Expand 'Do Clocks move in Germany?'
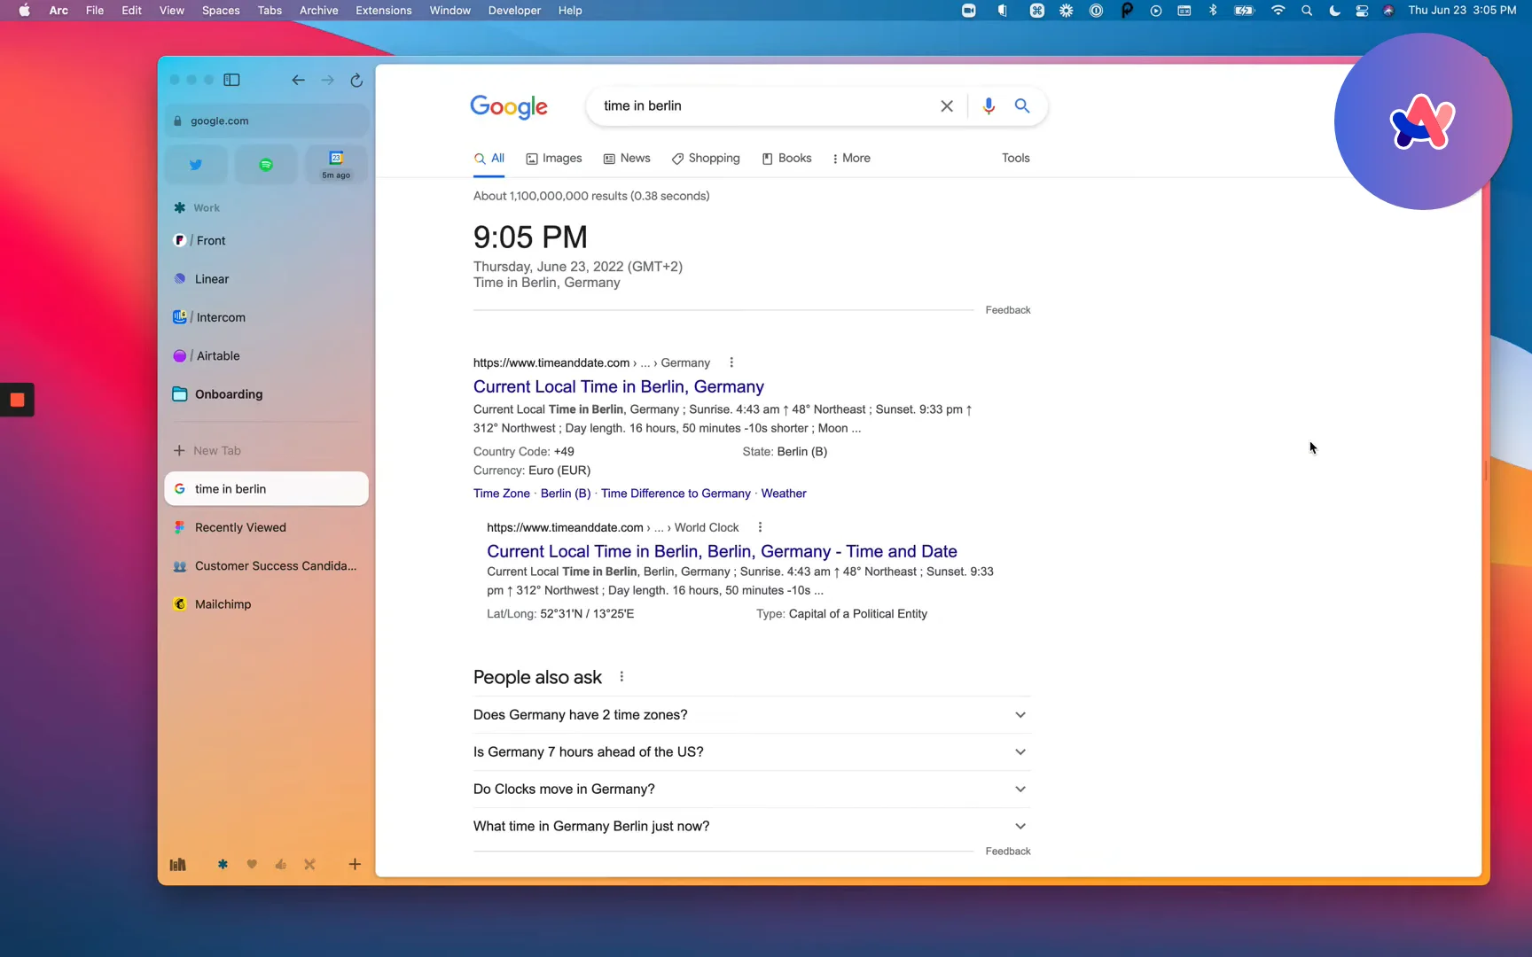Image resolution: width=1532 pixels, height=957 pixels. pos(752,790)
